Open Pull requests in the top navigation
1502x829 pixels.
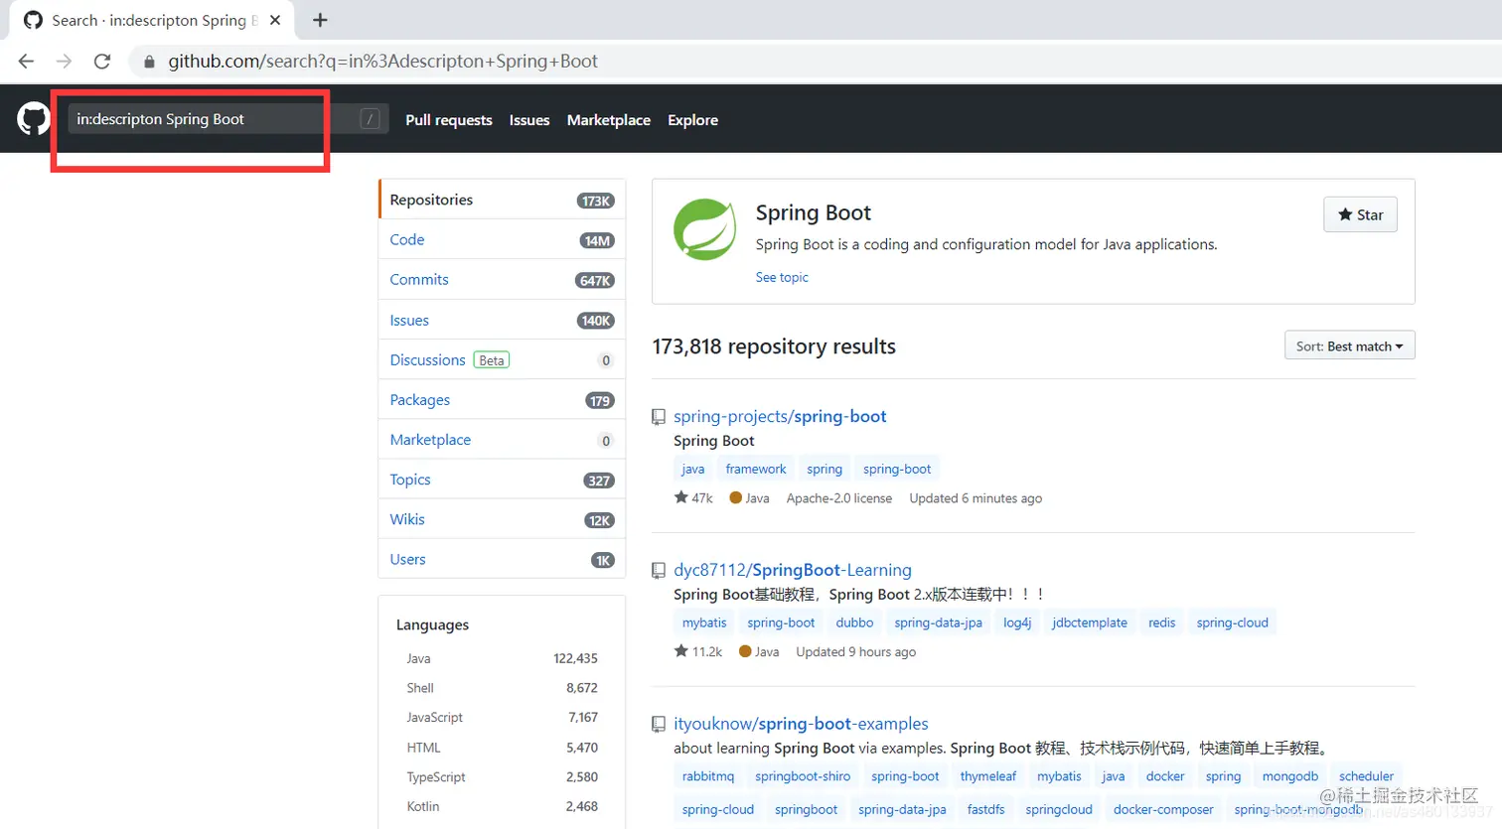(x=449, y=120)
